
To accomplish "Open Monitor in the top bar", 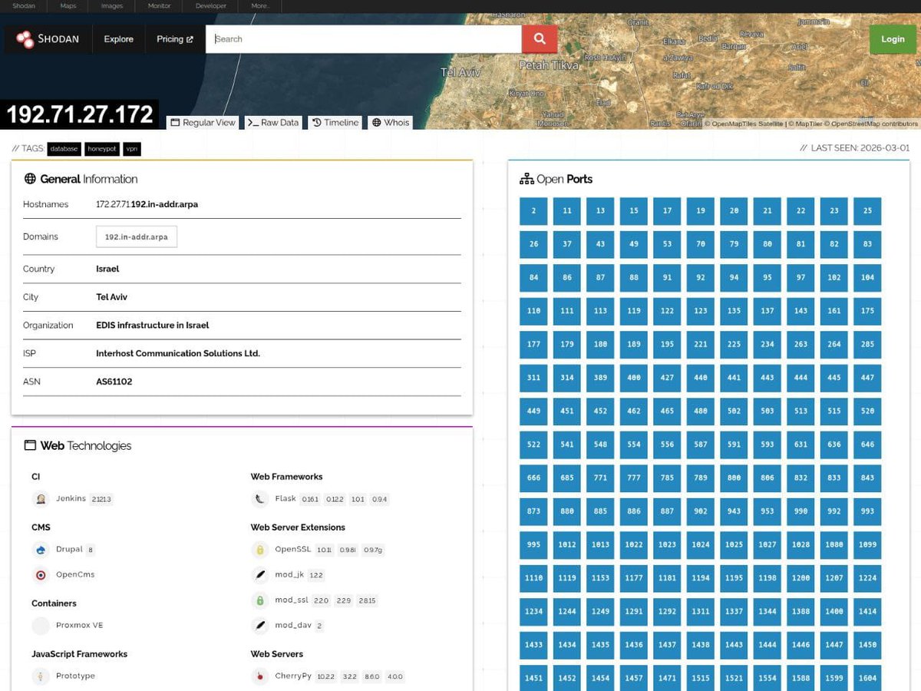I will [160, 6].
